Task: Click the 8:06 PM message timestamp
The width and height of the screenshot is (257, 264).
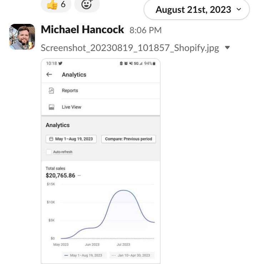Action: click(x=145, y=30)
